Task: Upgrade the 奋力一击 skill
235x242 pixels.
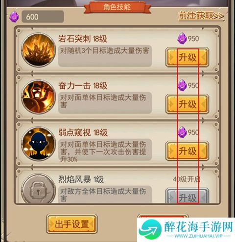Action: (188, 104)
